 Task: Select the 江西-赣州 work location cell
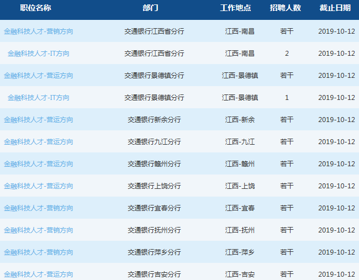click(240, 164)
